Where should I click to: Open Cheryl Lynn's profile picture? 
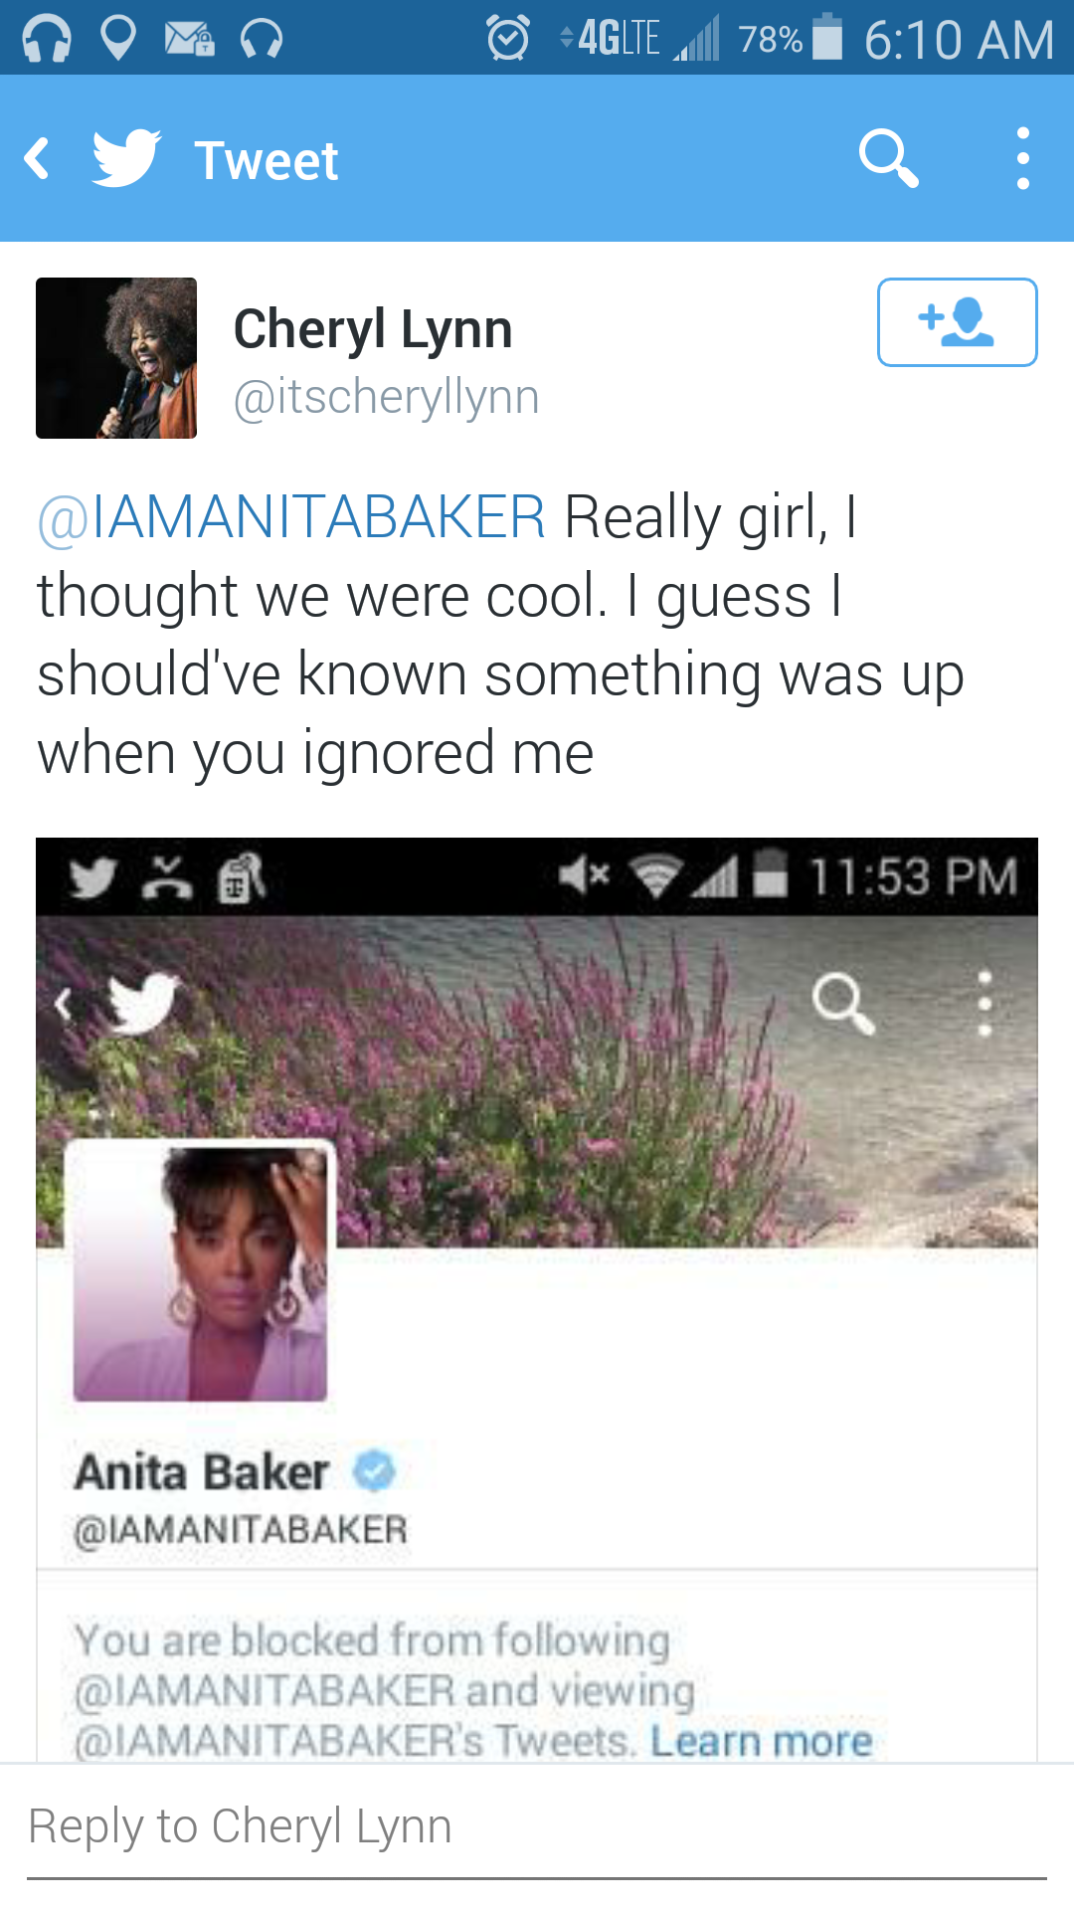[x=116, y=358]
